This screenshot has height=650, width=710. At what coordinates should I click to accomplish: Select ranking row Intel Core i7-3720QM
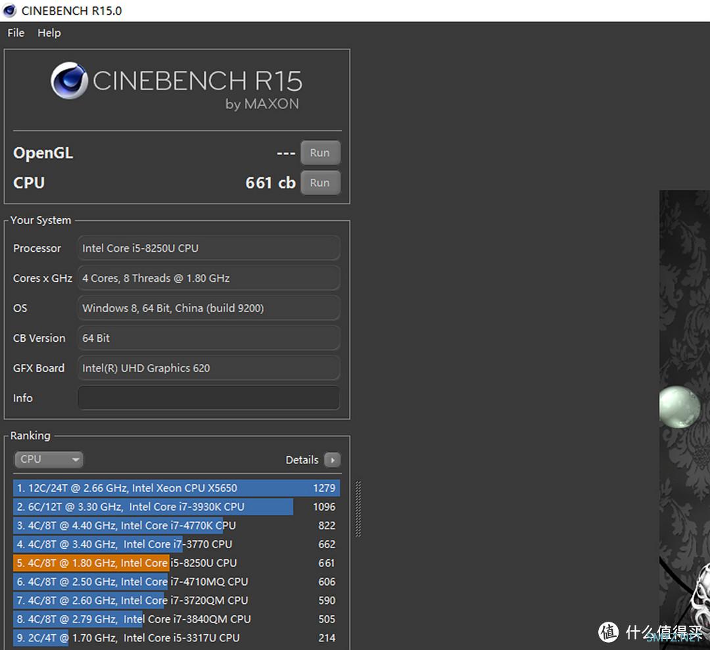click(x=177, y=601)
